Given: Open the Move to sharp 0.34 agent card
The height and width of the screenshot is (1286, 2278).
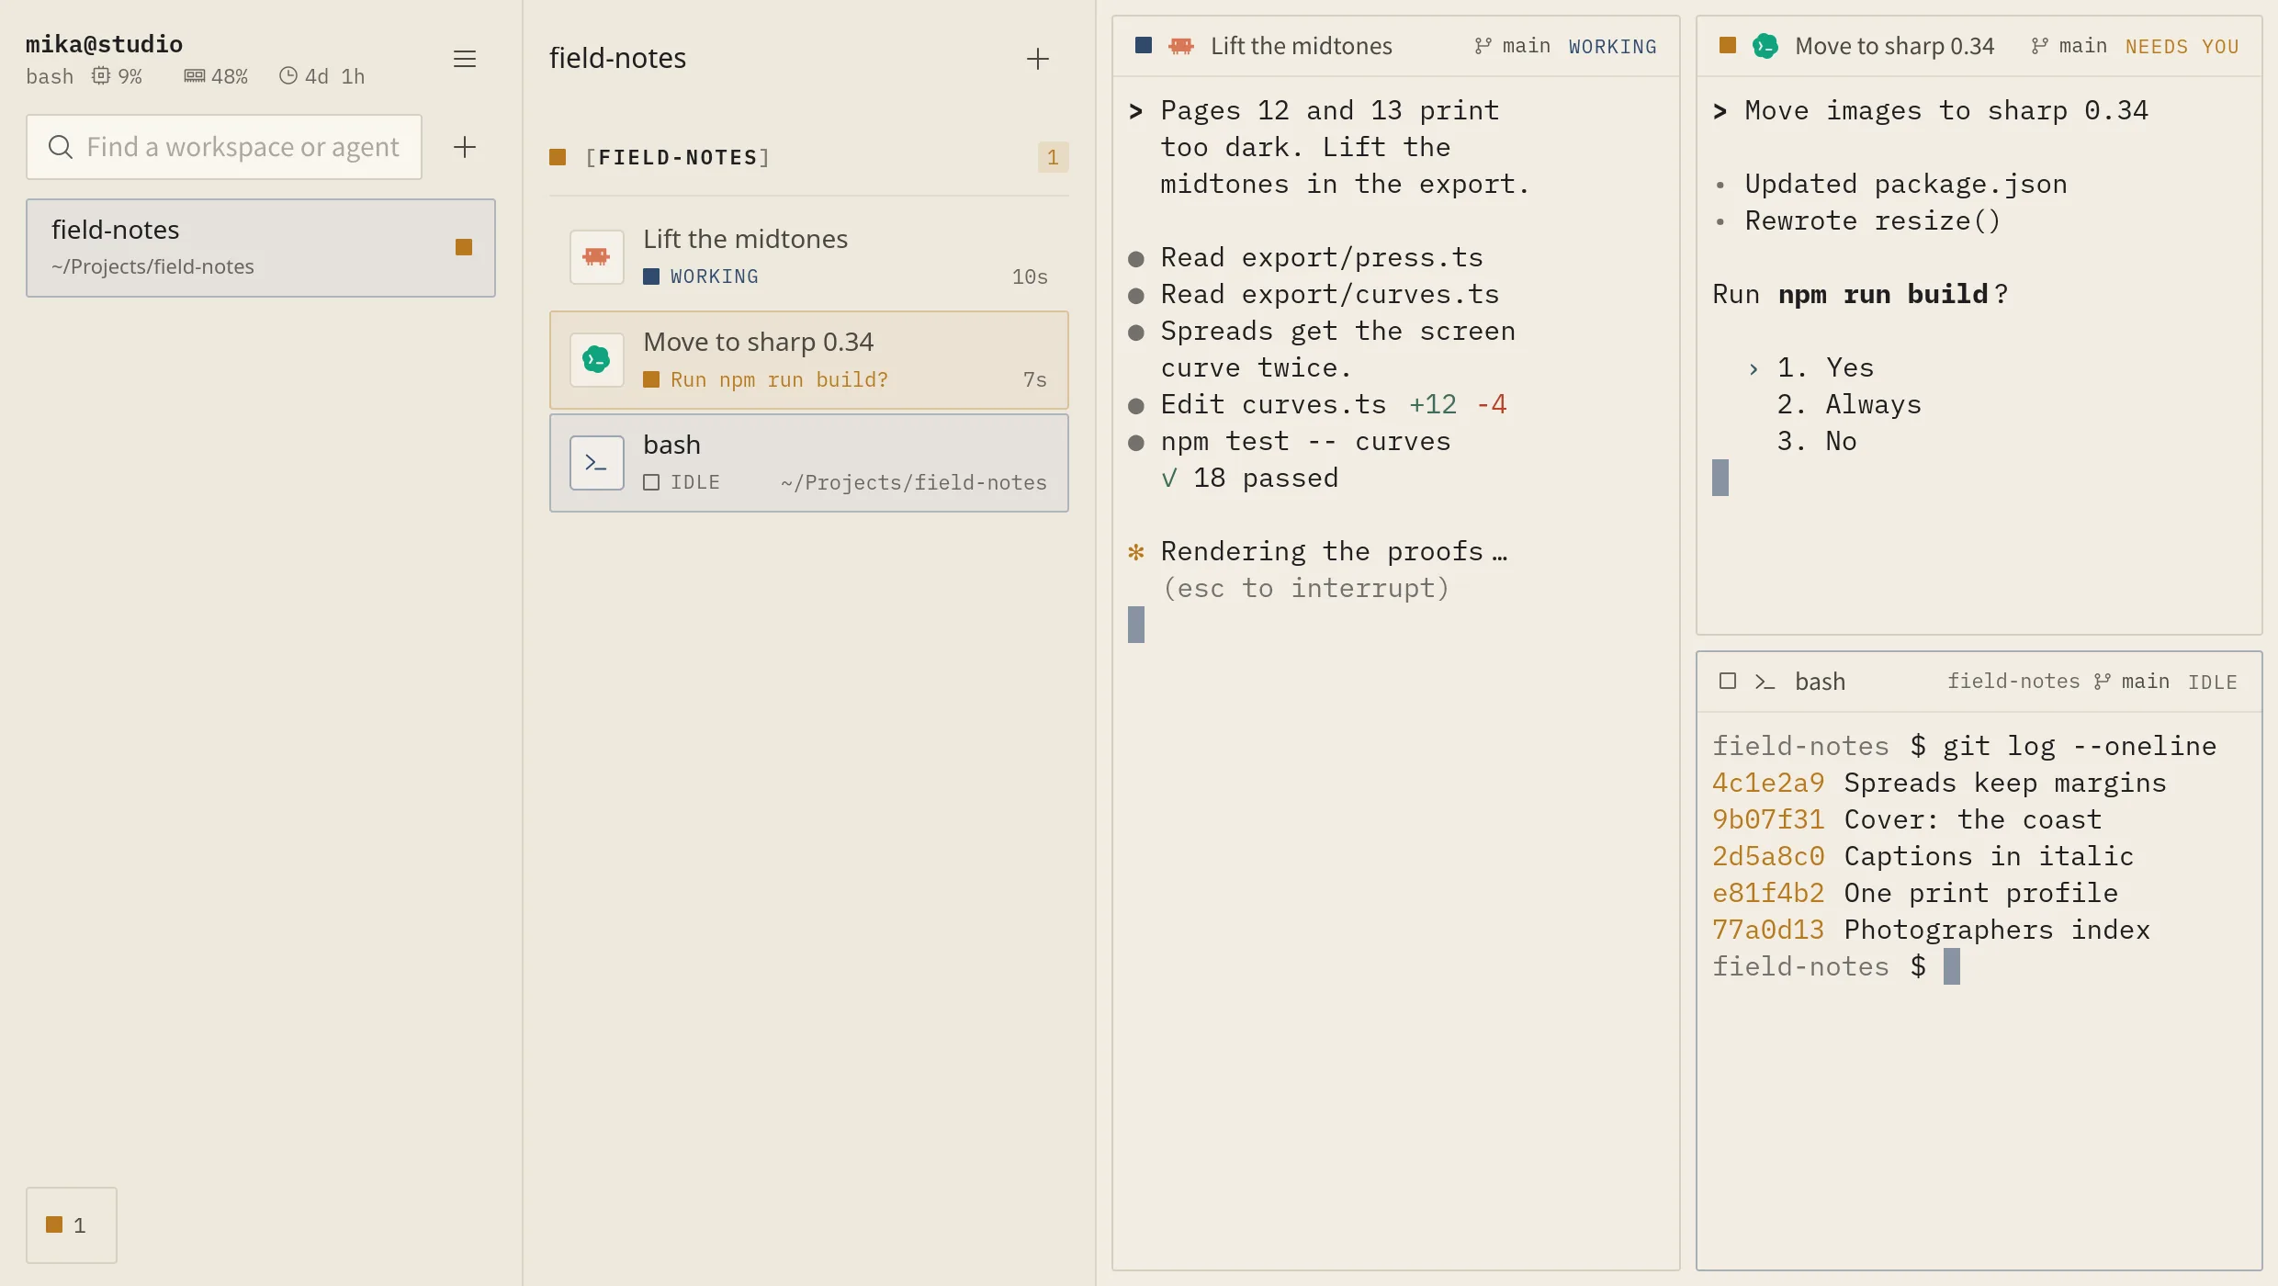Looking at the screenshot, I should 808,359.
